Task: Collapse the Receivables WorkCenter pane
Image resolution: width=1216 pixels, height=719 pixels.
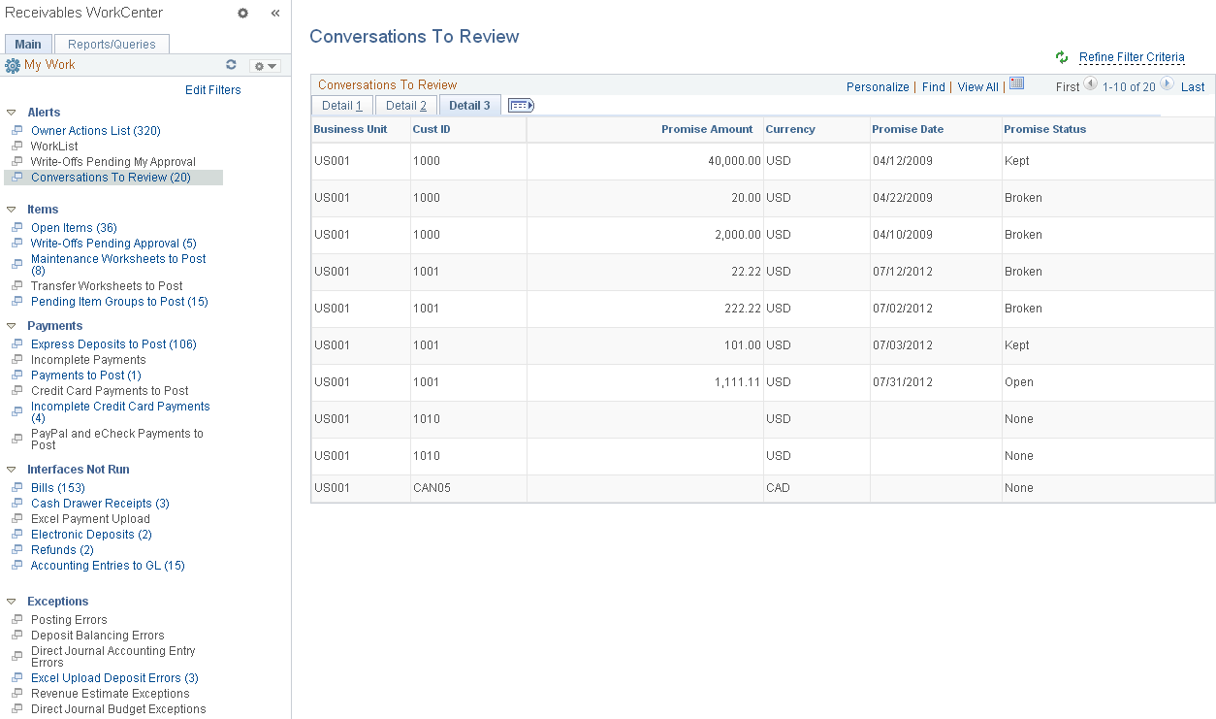Action: pyautogui.click(x=275, y=14)
